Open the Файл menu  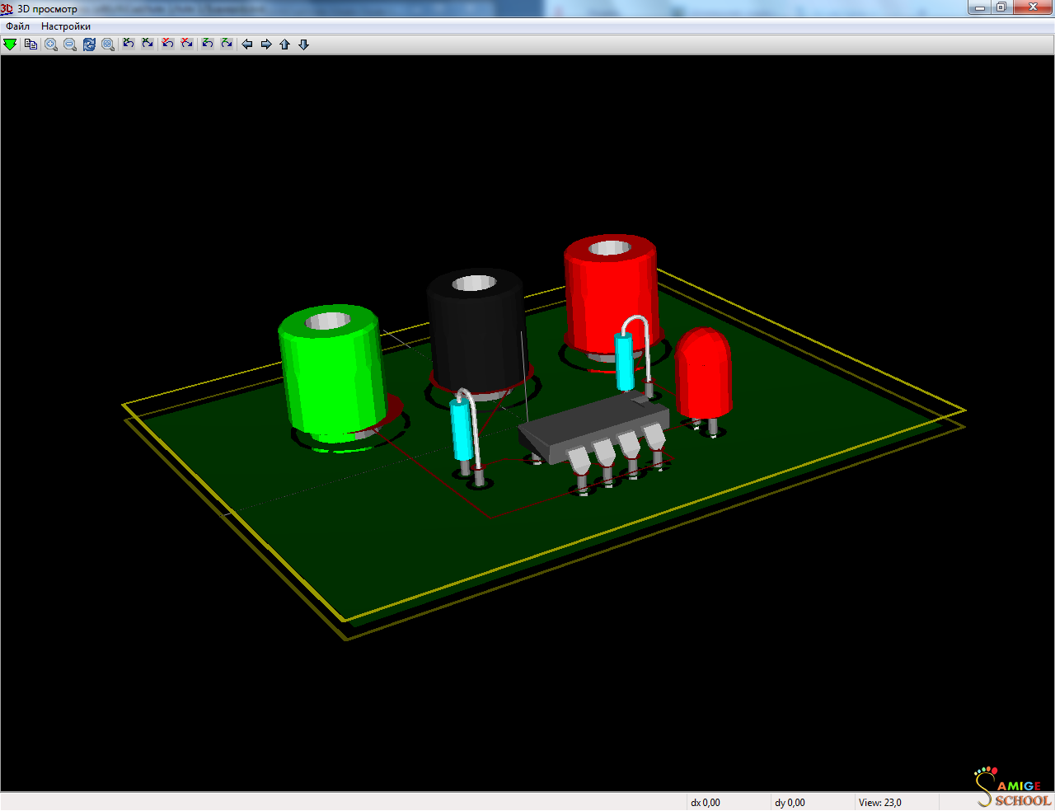18,26
